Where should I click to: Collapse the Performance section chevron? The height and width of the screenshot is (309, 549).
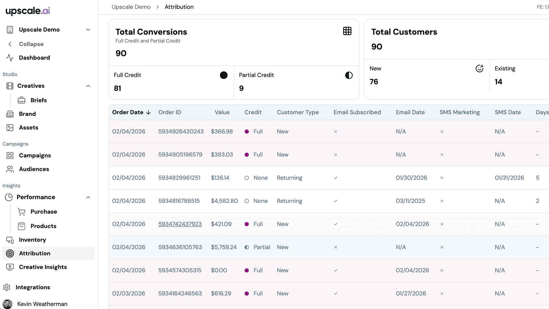[88, 197]
